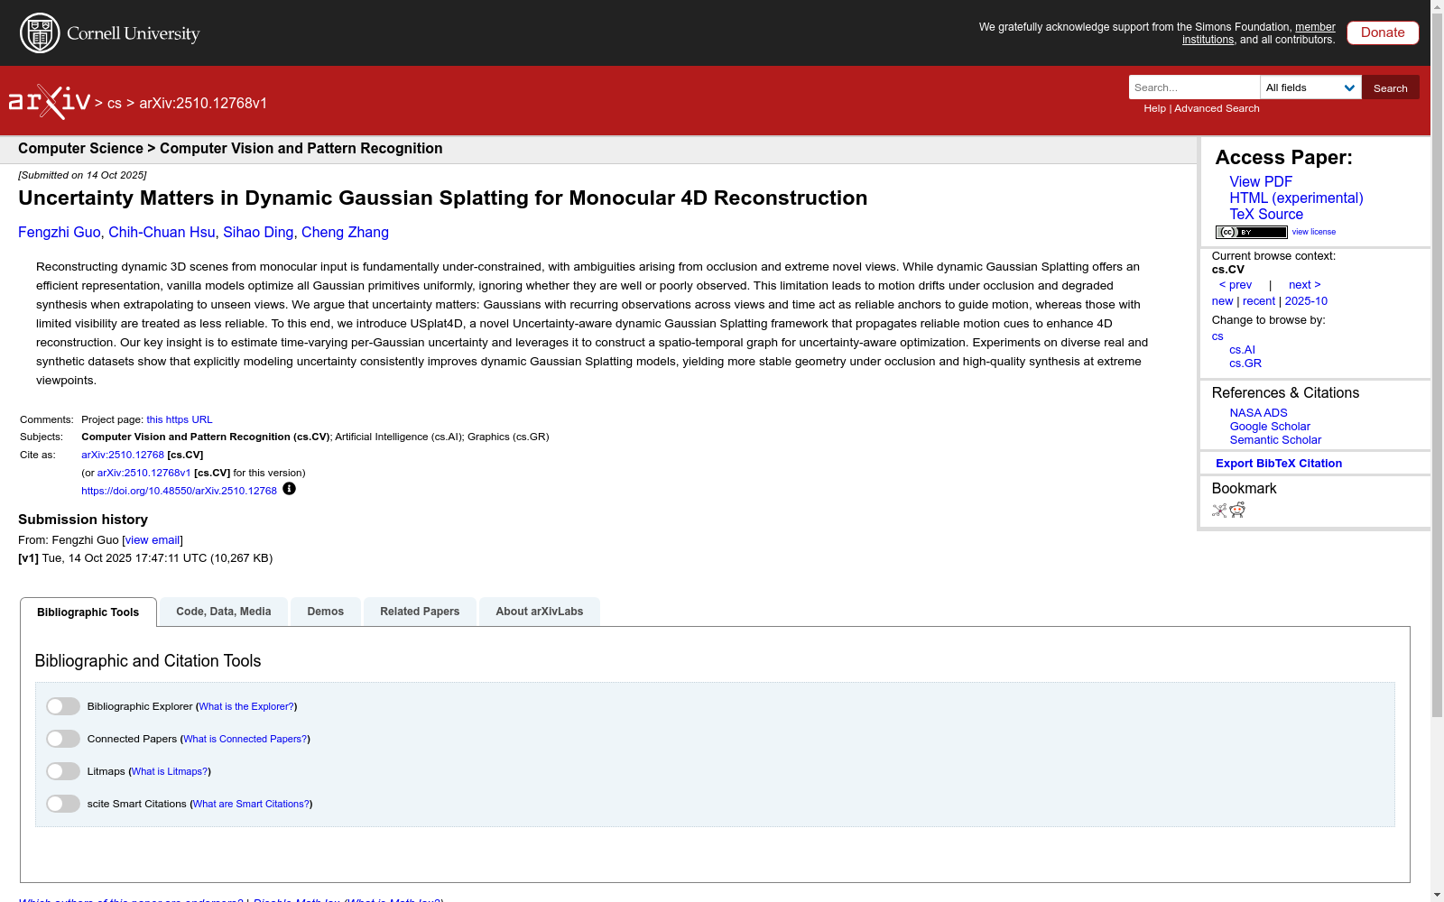The height and width of the screenshot is (902, 1444).
Task: Open the All fields search dropdown
Action: pyautogui.click(x=1310, y=87)
